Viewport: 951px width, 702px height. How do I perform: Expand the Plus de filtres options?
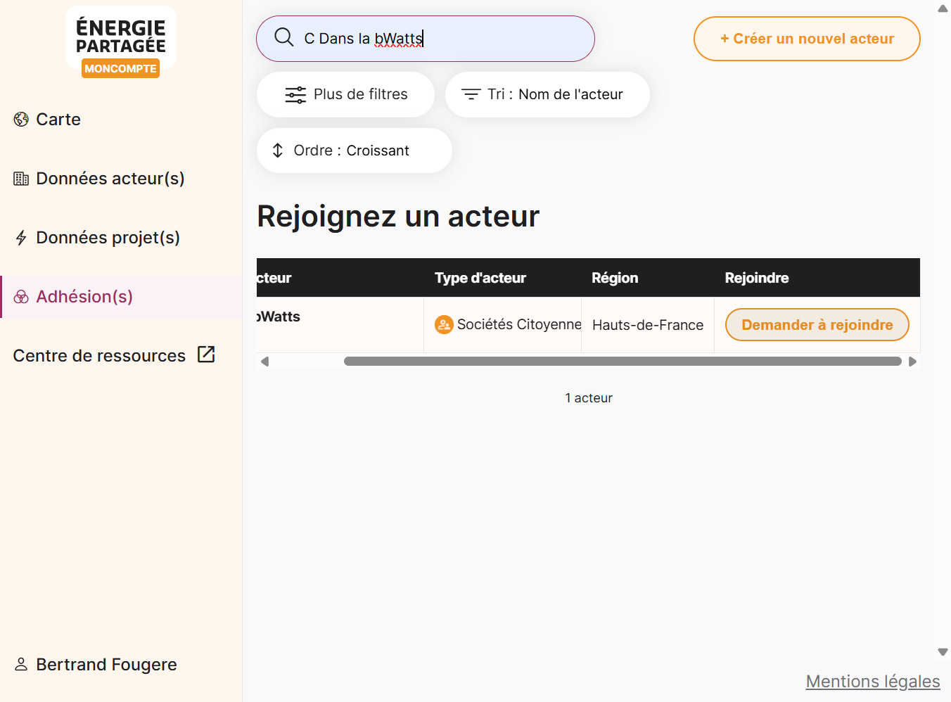(345, 94)
